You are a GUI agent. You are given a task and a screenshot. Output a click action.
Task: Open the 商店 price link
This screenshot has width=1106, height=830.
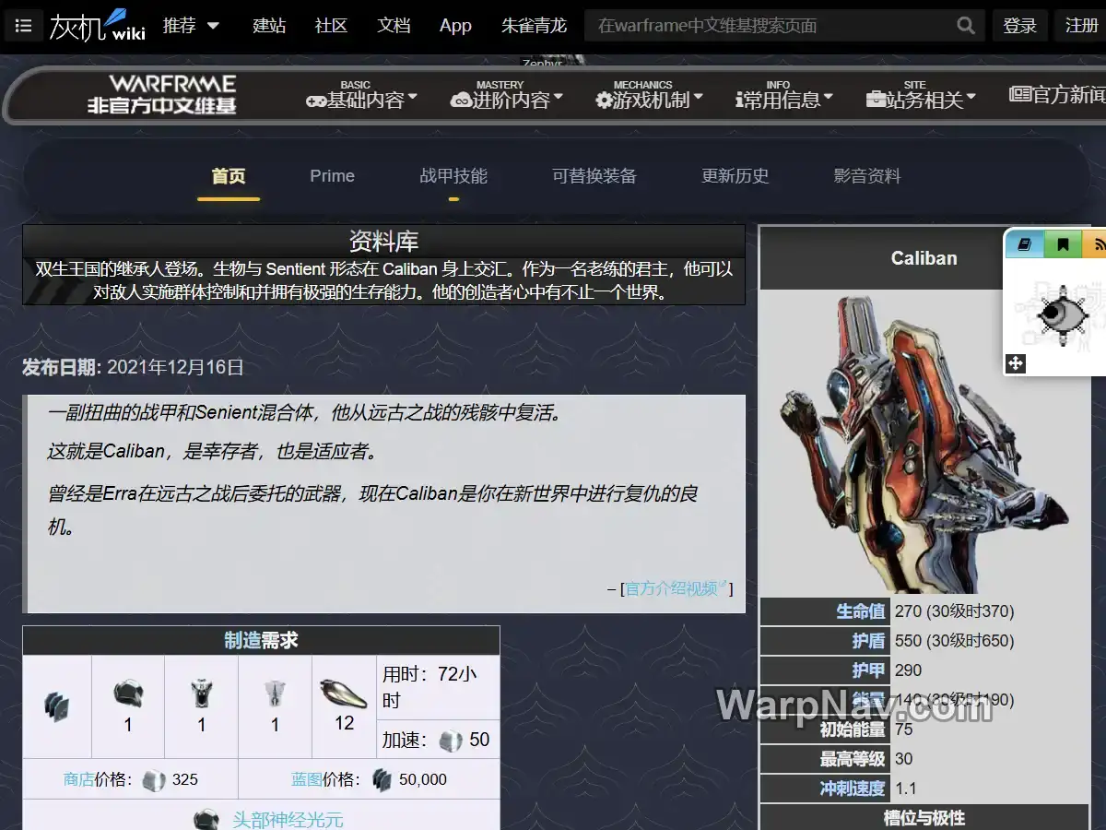pyautogui.click(x=78, y=779)
